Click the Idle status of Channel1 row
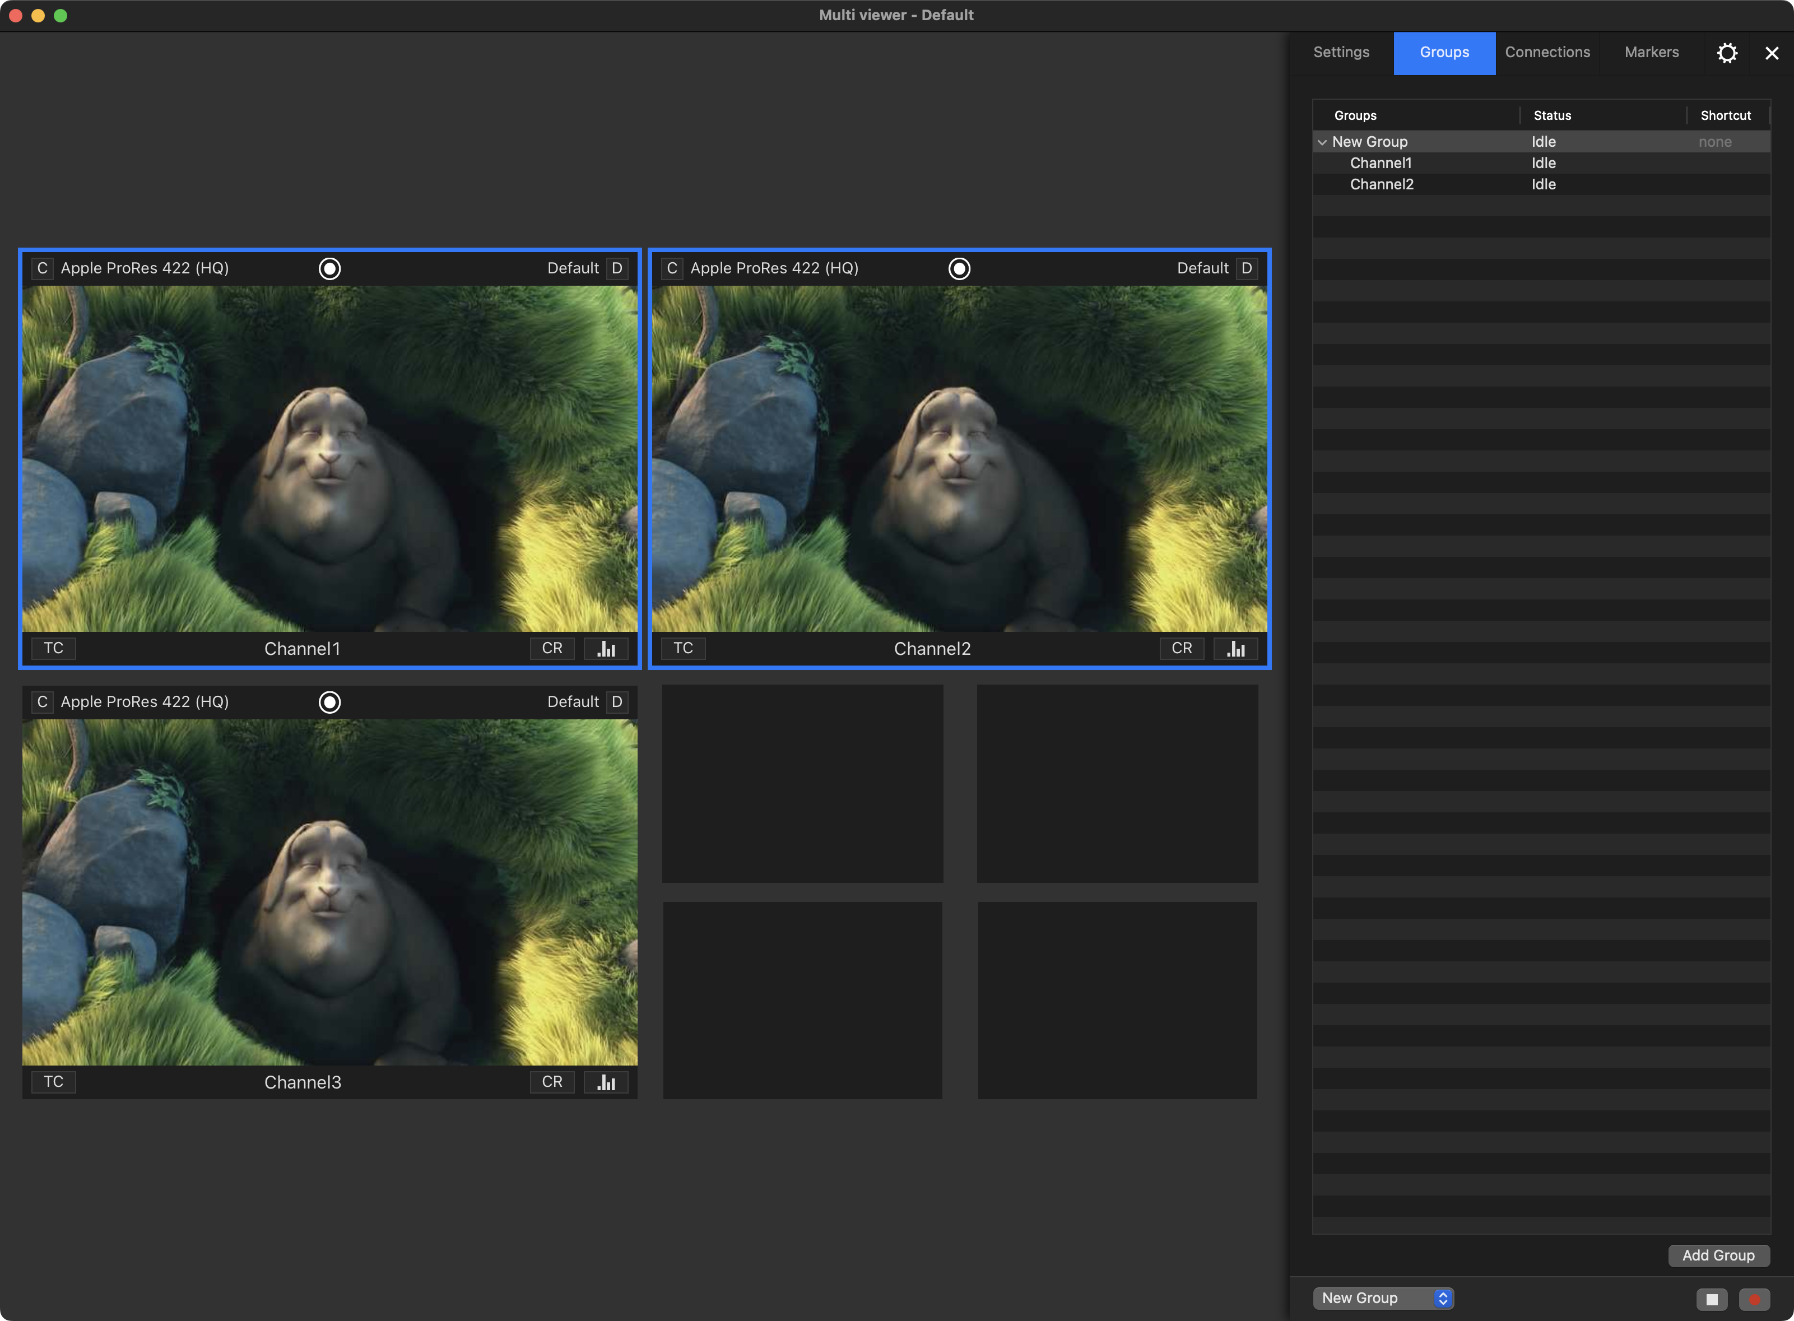The width and height of the screenshot is (1794, 1321). point(1544,163)
